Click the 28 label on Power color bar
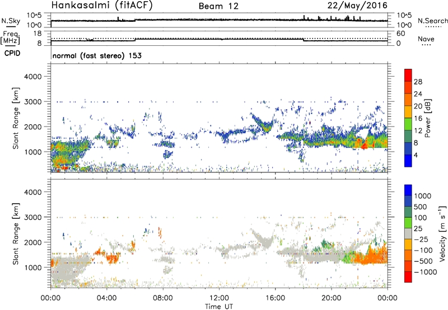 418,82
